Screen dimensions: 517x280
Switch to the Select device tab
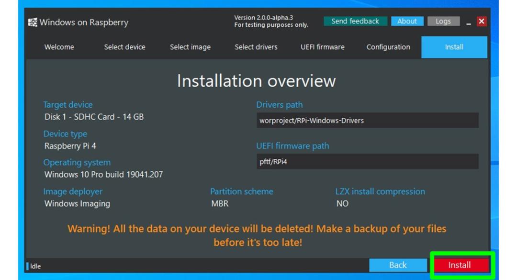pos(124,47)
